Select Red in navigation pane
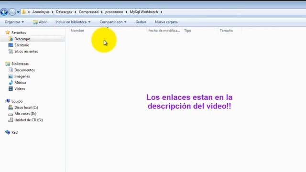 [x=14, y=132]
